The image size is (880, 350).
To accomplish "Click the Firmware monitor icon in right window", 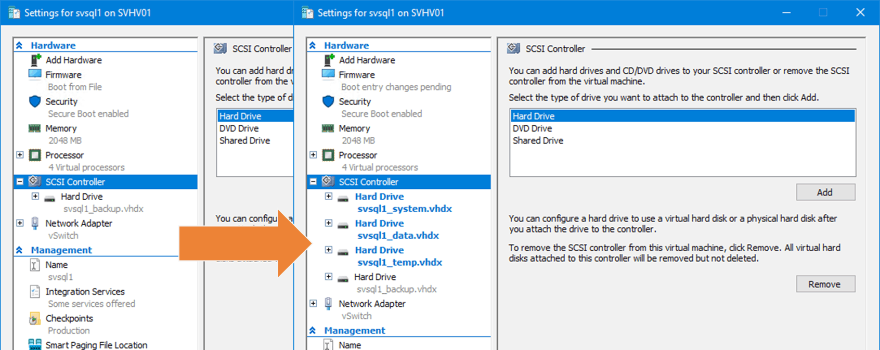I will click(x=328, y=74).
